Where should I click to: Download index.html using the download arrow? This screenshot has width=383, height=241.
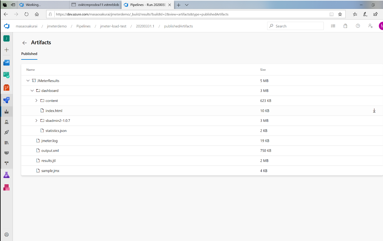click(374, 111)
